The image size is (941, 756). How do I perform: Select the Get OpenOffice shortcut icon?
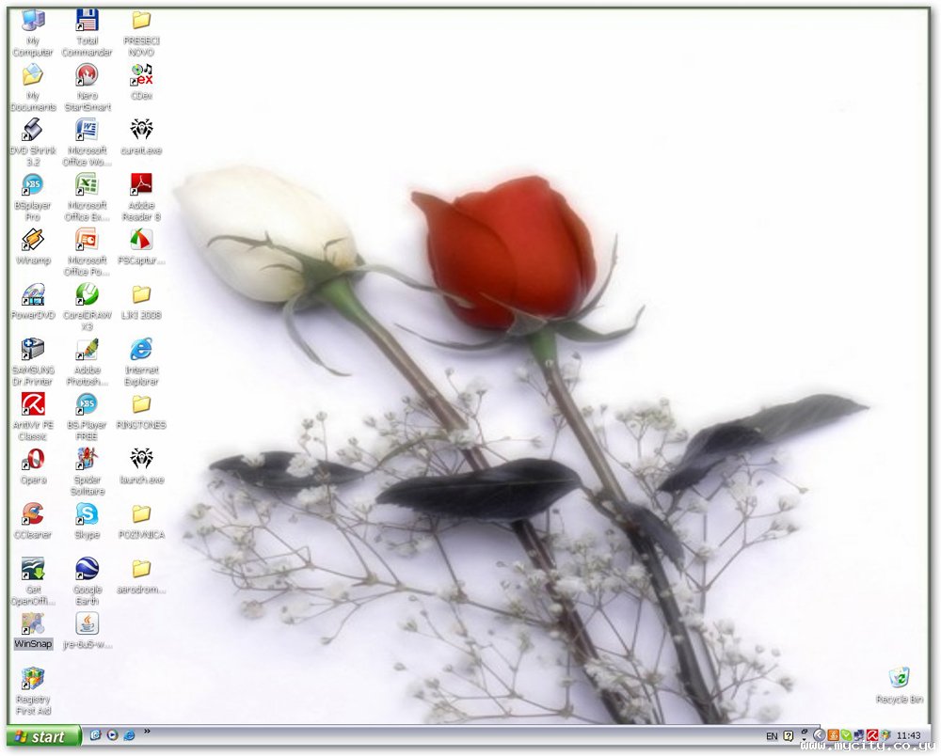(33, 582)
